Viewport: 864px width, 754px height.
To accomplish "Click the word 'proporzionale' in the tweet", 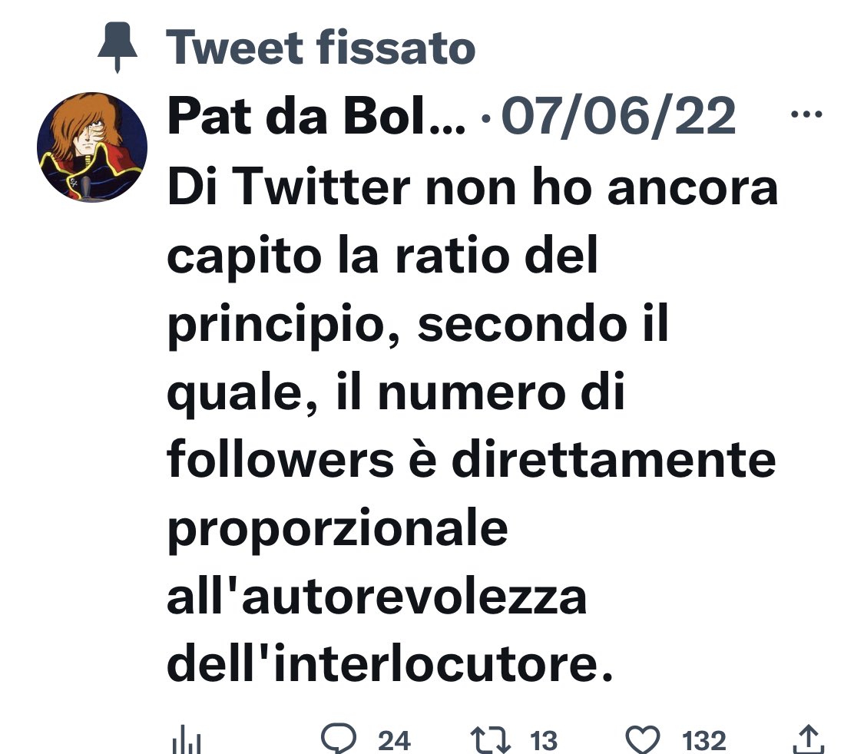I will 337,530.
